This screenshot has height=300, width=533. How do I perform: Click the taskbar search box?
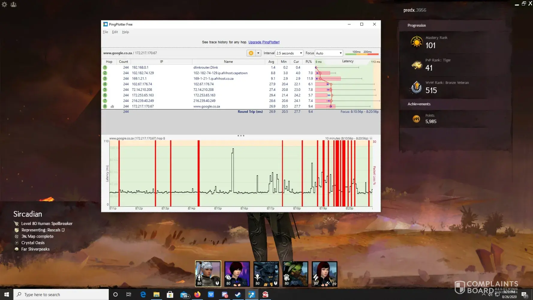click(61, 295)
